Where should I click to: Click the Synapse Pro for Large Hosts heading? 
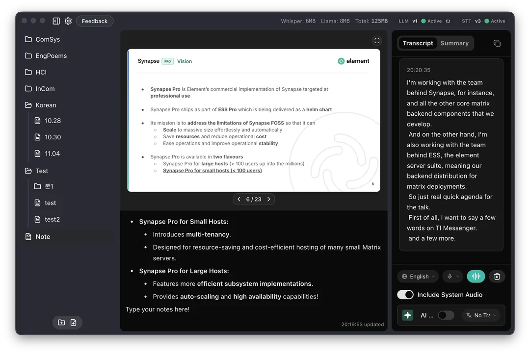(184, 271)
